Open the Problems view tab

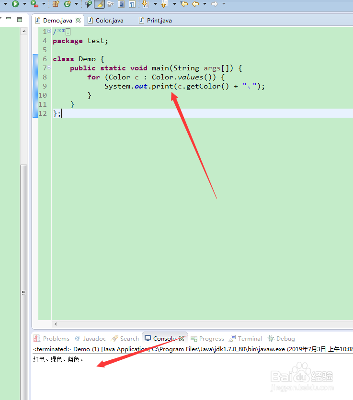point(51,339)
